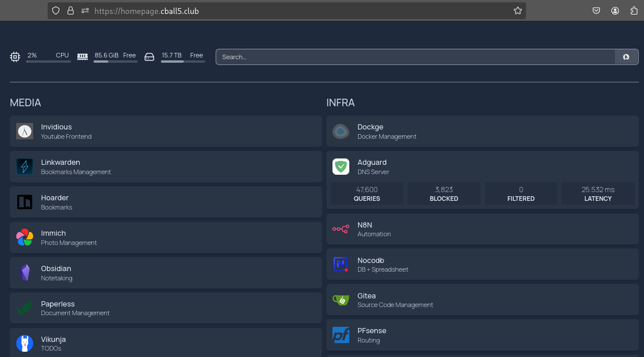
Task: Open tracking protection shield in address bar
Action: (56, 11)
